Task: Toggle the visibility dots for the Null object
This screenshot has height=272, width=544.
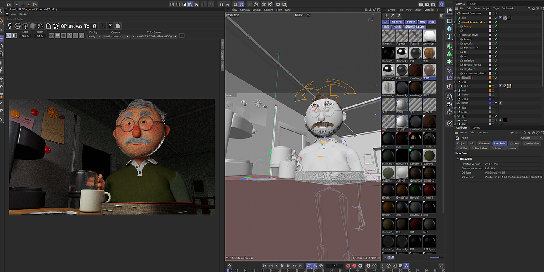Action: [x=493, y=90]
